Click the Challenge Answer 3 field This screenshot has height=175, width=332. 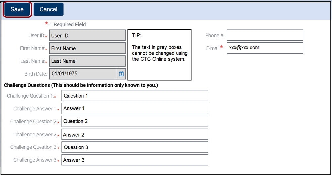pyautogui.click(x=135, y=160)
